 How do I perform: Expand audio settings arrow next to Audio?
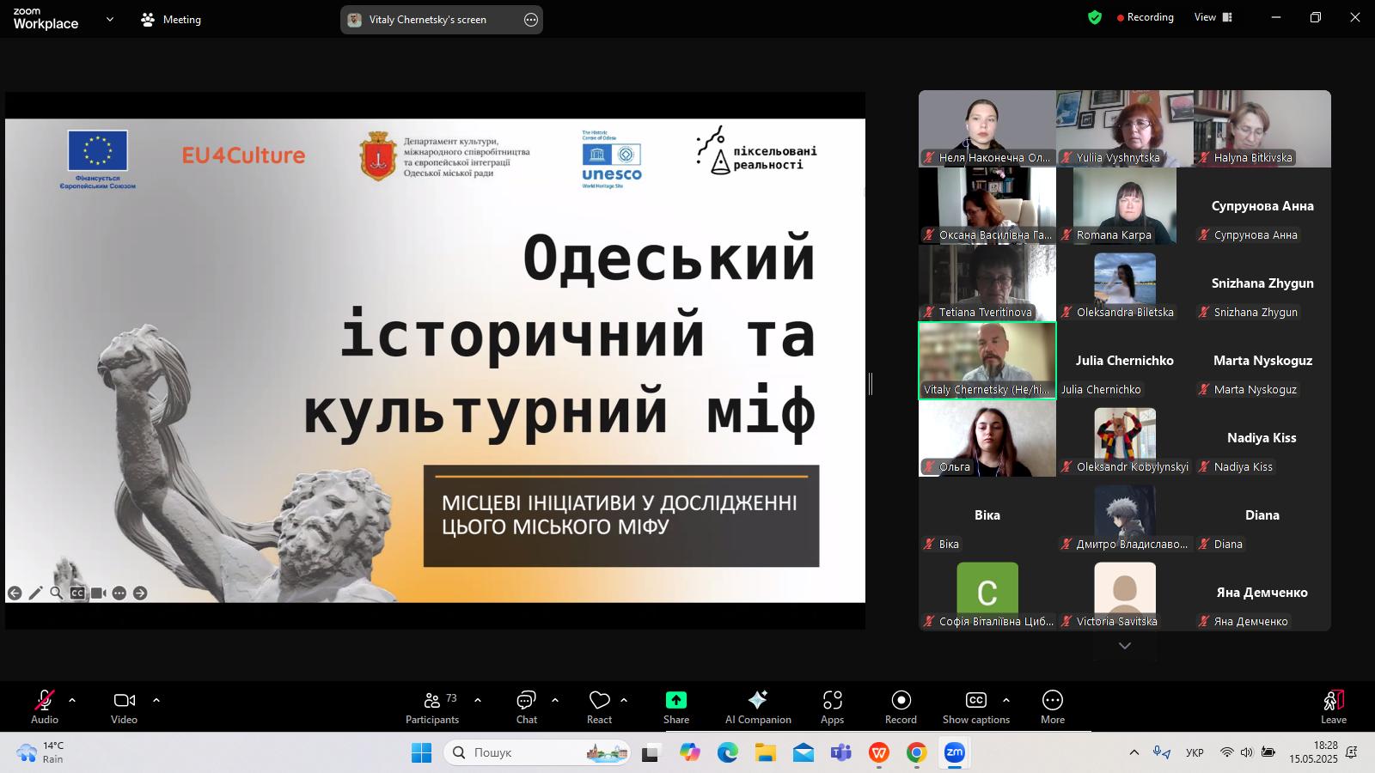[x=72, y=700]
